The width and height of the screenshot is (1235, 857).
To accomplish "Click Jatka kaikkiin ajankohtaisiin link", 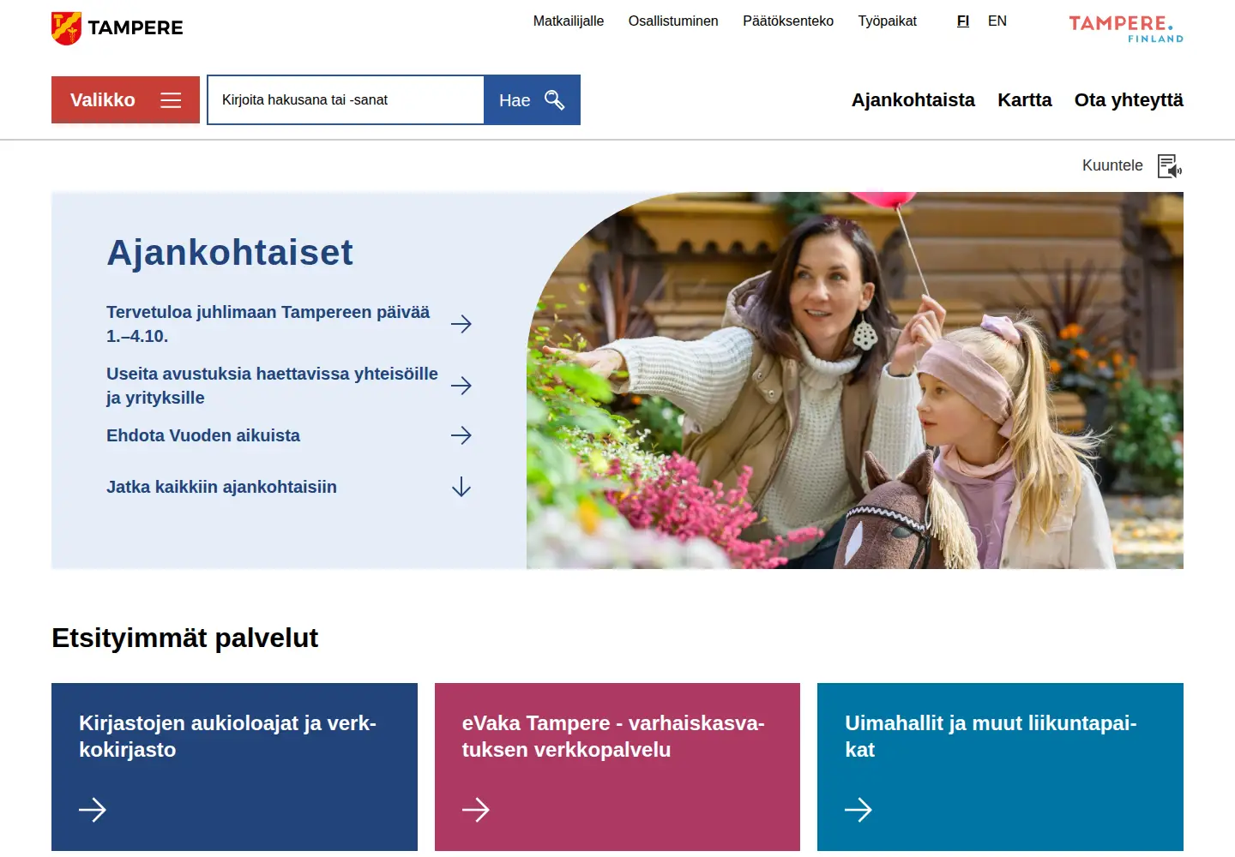I will click(x=221, y=487).
